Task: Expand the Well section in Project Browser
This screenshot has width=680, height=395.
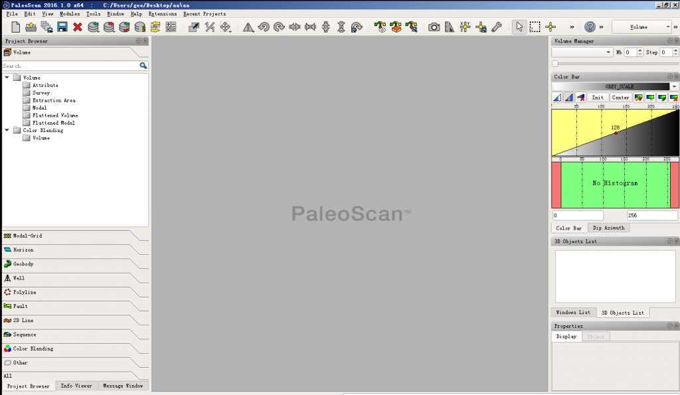Action: [76, 278]
